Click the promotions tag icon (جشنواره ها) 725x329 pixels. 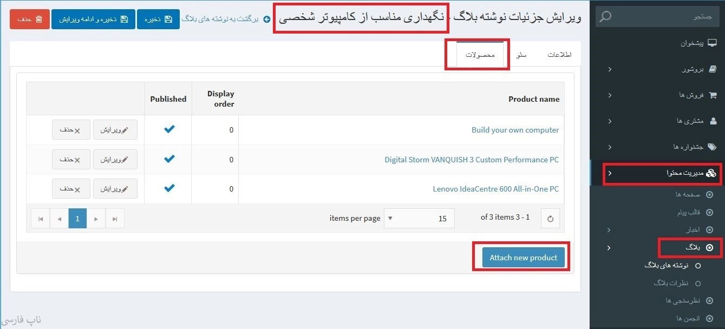(713, 147)
